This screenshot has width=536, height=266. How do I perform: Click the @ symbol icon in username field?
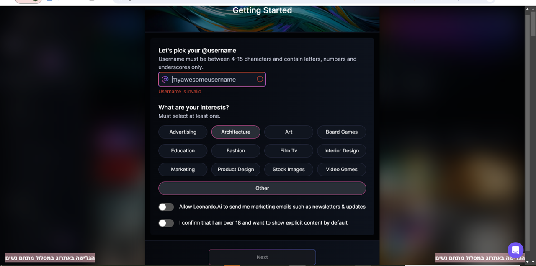click(165, 79)
